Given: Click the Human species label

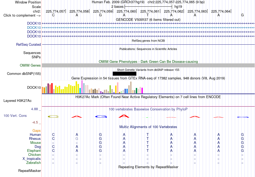Looking at the screenshot, I should (35, 135).
